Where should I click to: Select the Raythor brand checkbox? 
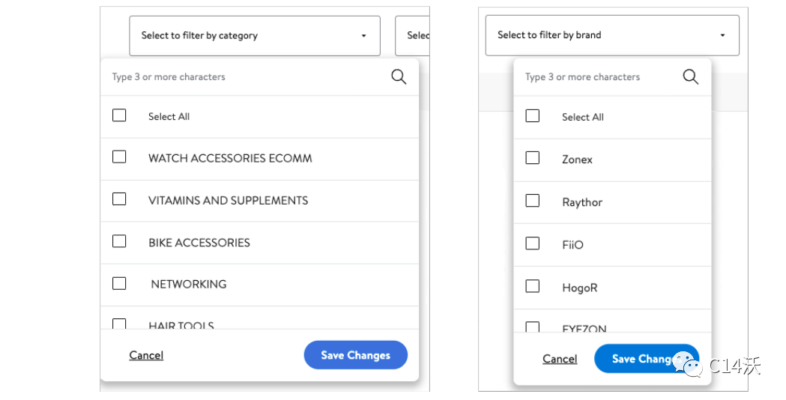[x=533, y=201]
